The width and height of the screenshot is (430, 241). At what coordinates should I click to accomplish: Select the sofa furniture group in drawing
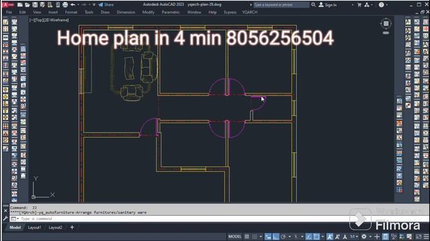pyautogui.click(x=134, y=72)
